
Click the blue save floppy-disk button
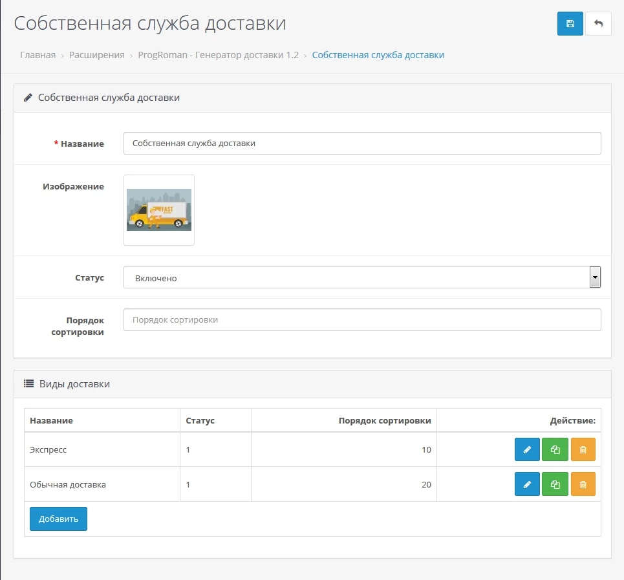(570, 24)
